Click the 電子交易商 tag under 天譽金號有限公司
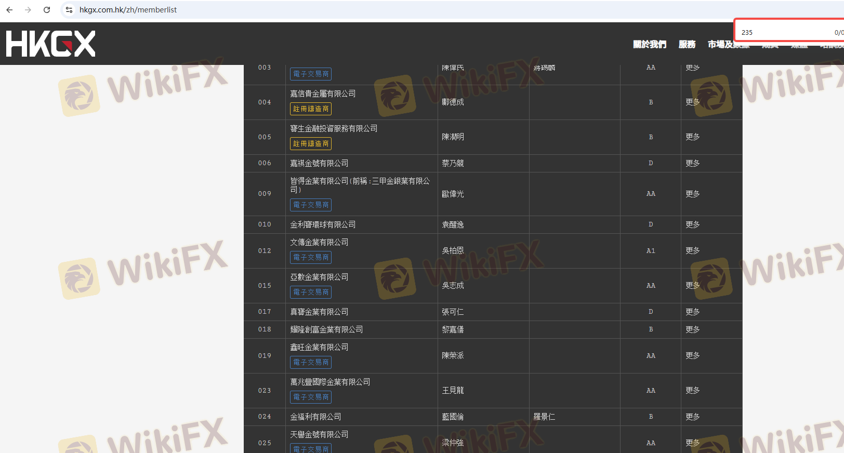844x453 pixels. [x=311, y=448]
